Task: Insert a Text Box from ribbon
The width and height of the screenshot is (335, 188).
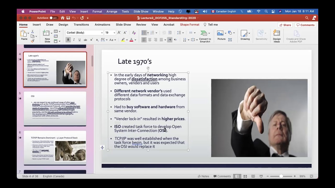Action: tap(230, 40)
